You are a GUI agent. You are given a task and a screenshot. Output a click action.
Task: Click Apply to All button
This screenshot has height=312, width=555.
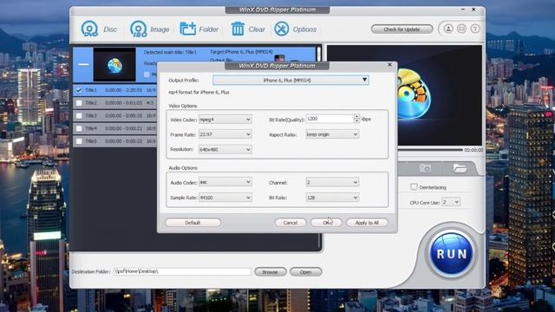[x=367, y=223]
